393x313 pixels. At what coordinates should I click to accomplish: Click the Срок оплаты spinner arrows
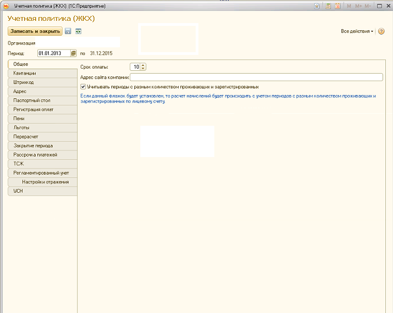(143, 67)
